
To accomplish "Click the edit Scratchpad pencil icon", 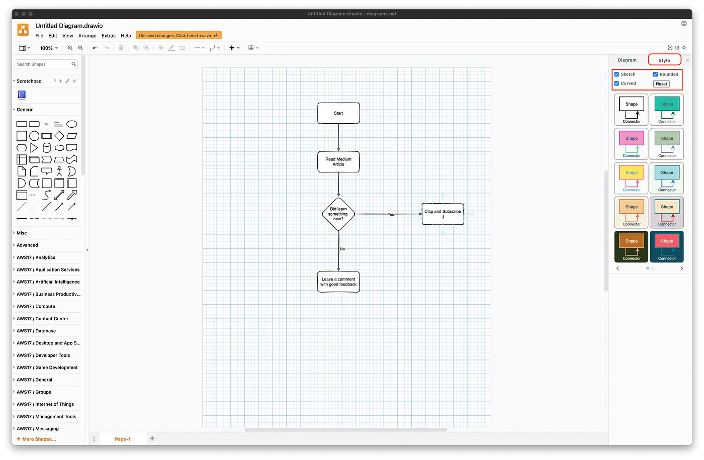I will [67, 80].
